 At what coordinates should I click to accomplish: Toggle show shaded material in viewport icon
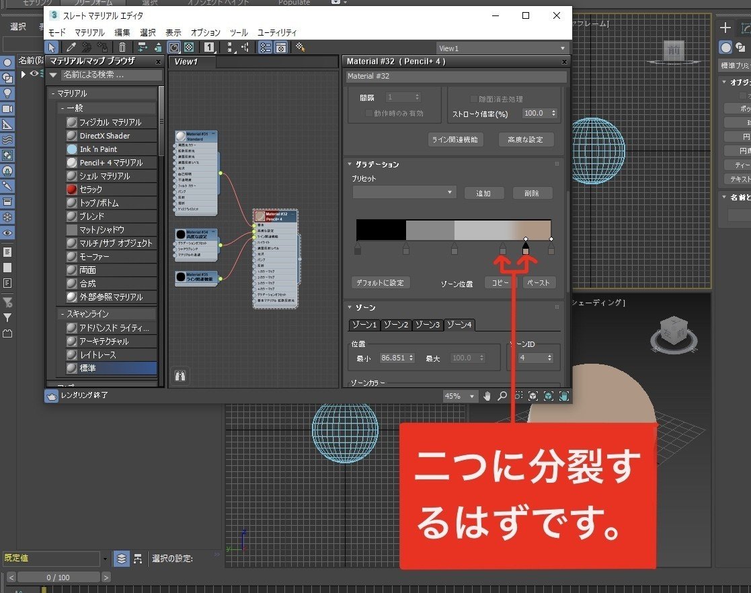point(174,48)
